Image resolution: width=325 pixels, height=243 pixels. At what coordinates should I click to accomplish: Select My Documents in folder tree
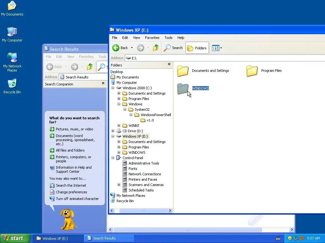click(128, 77)
